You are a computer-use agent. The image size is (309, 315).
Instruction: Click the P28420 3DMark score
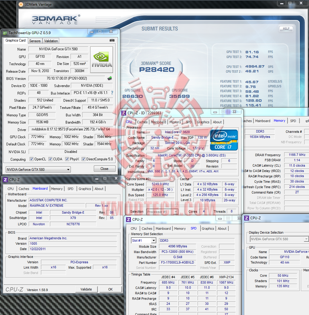click(157, 69)
